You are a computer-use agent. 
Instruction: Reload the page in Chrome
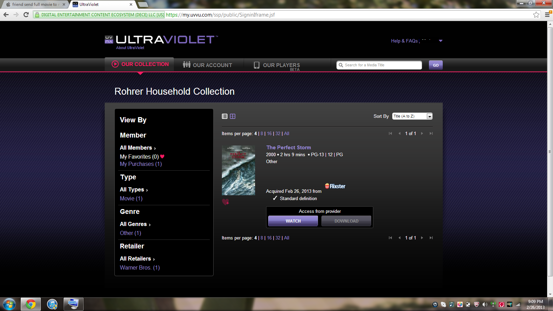coord(26,15)
